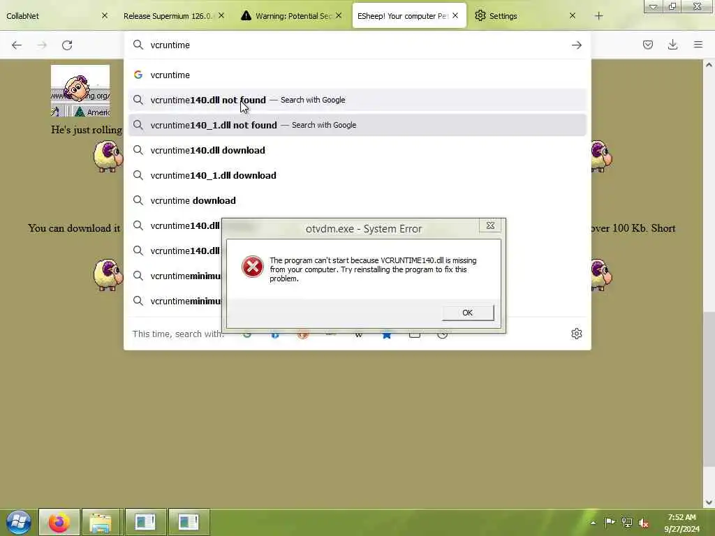The height and width of the screenshot is (536, 715).
Task: Click the scrollbar down arrow
Action: pyautogui.click(x=709, y=502)
